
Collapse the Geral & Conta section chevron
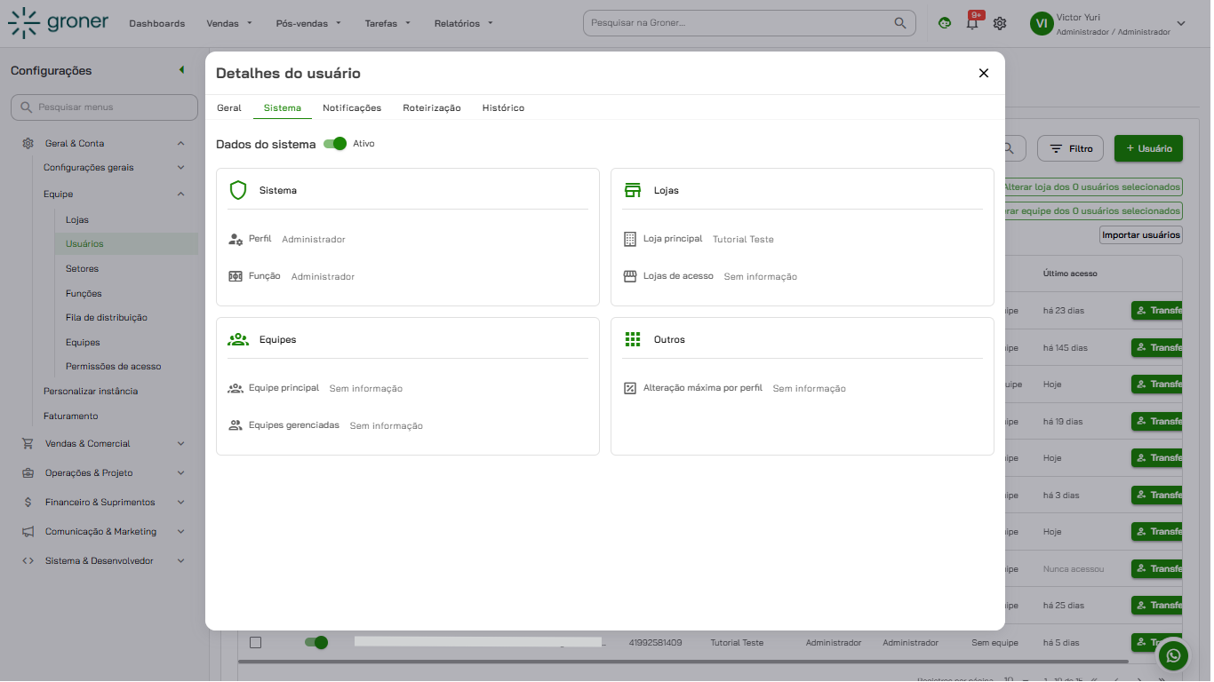point(180,143)
